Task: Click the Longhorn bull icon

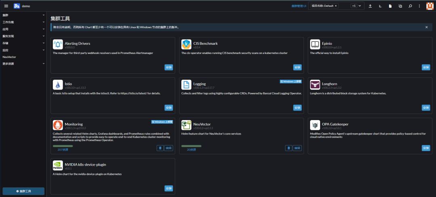Action: (315, 85)
